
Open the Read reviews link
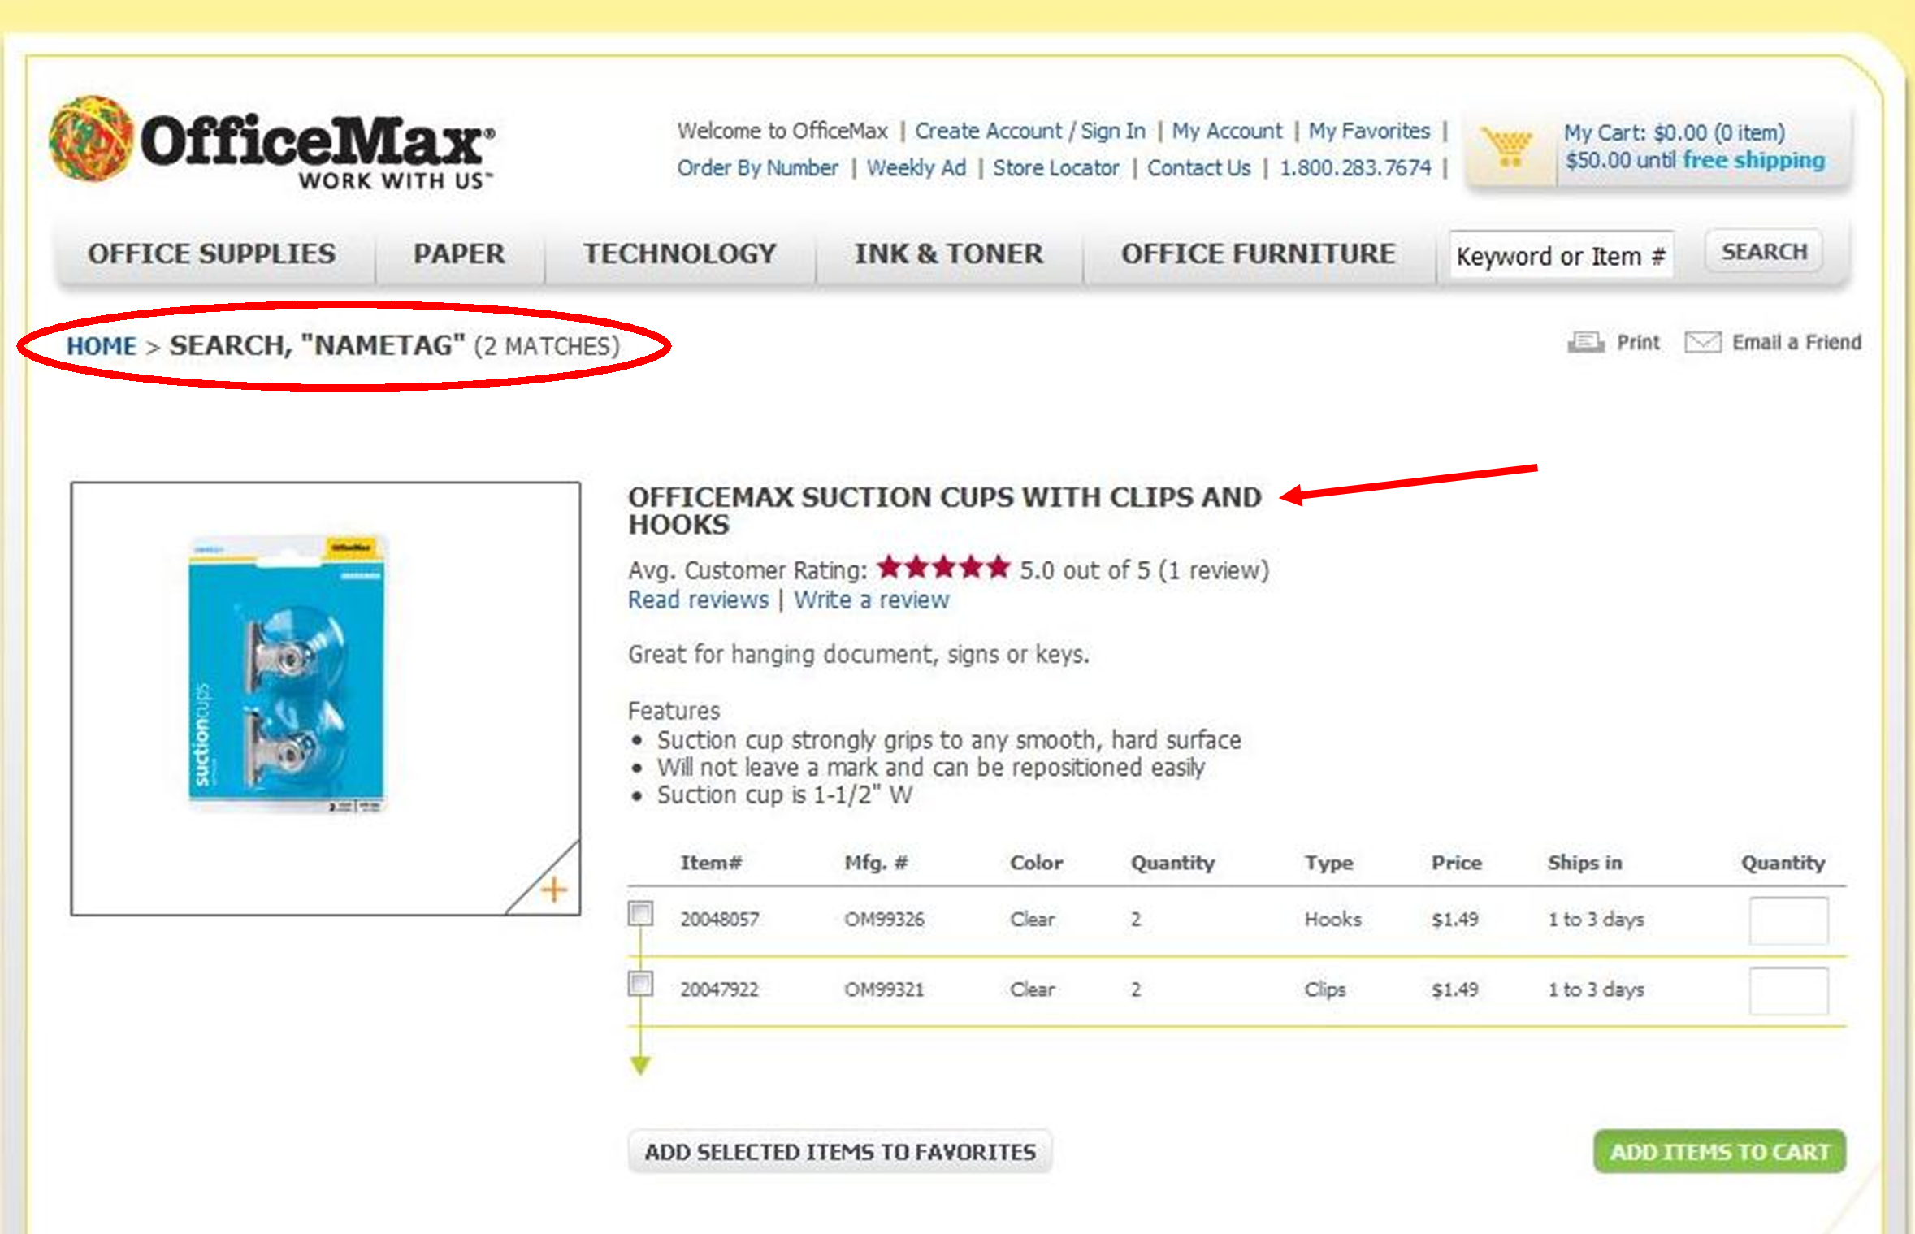(698, 600)
